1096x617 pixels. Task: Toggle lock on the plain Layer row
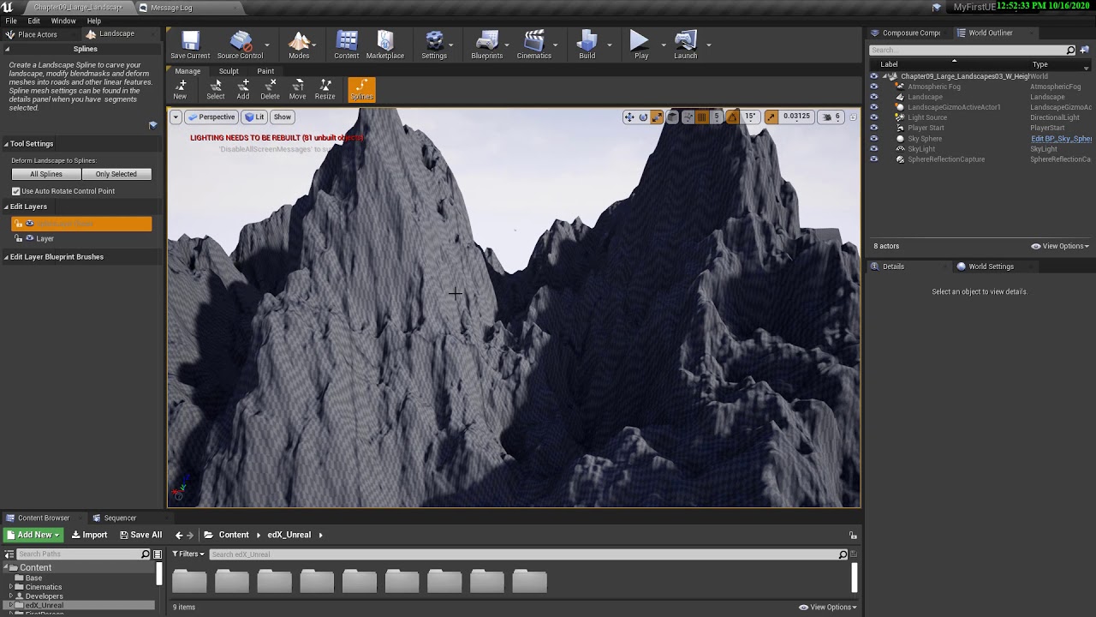19,238
